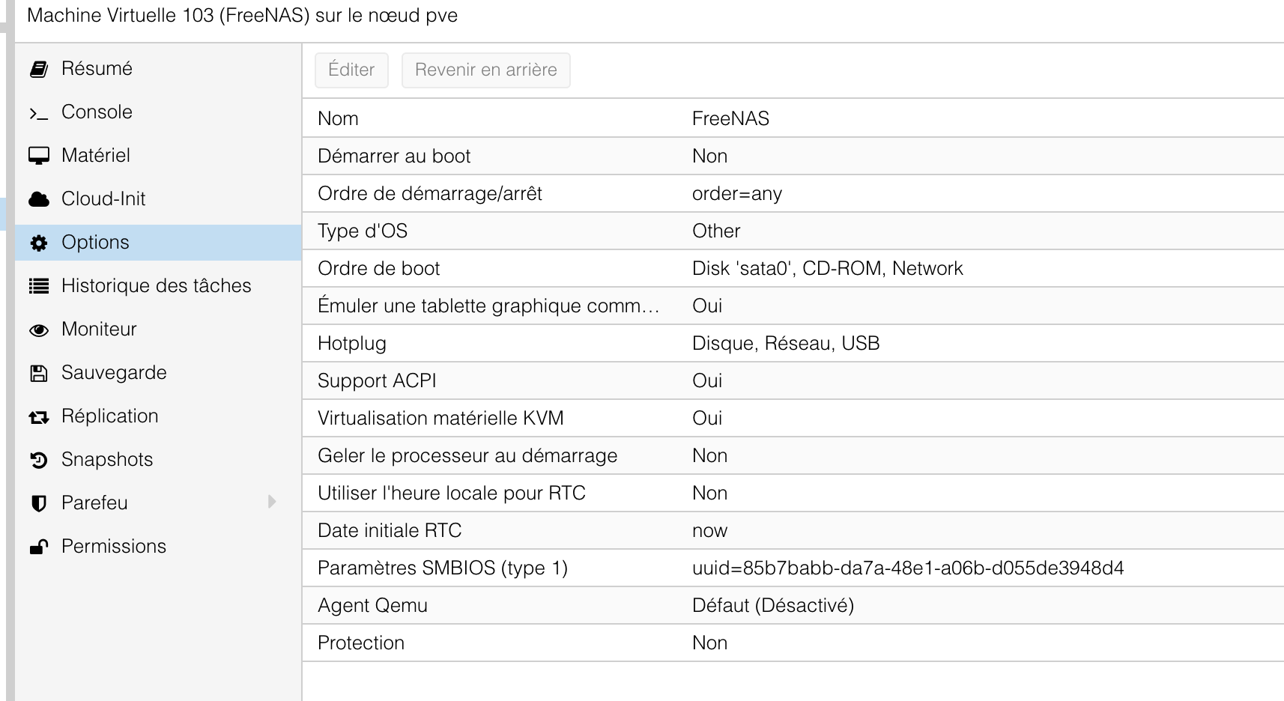
Task: Click the Revenir en arrière button
Action: coord(486,70)
